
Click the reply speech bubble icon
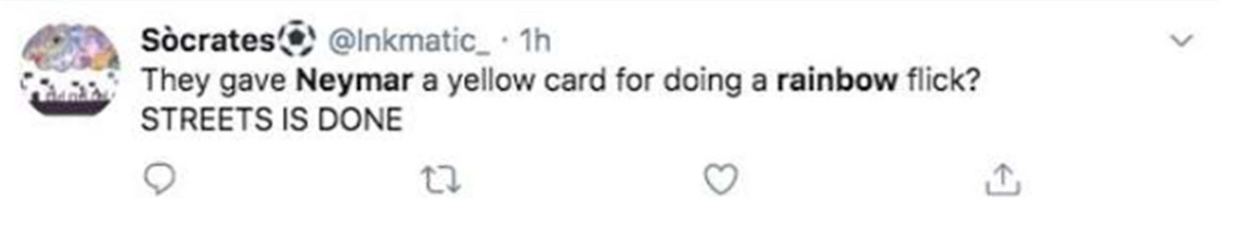pos(160,179)
